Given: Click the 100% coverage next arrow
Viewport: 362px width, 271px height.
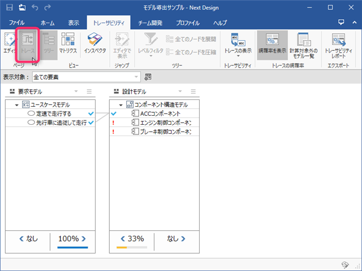Looking at the screenshot, I should click(83, 239).
